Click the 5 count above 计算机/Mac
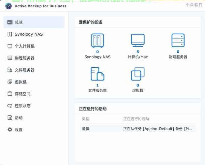This screenshot has width=205, height=165. click(138, 52)
